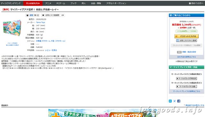Select the 大人のおもちゃ tab
The image size is (205, 117).
[x=33, y=3]
